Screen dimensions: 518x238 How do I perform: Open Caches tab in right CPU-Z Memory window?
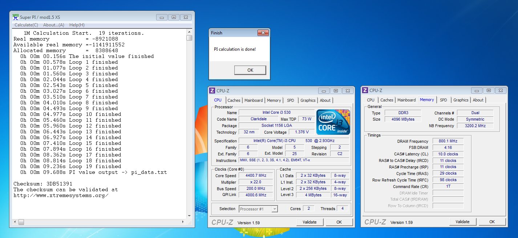coord(387,100)
